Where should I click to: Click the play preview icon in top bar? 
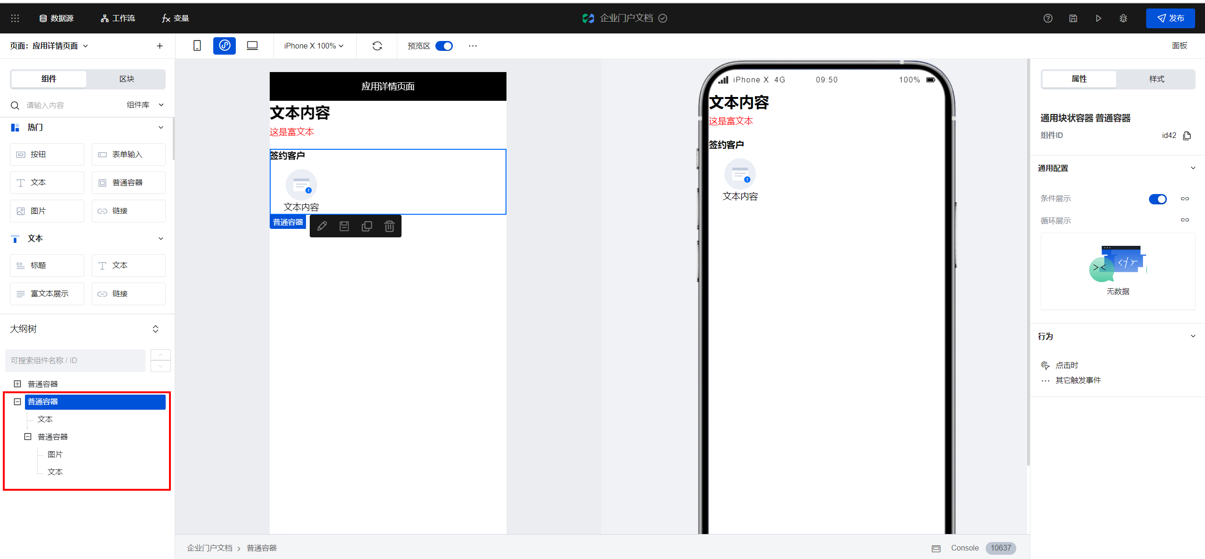(x=1098, y=18)
